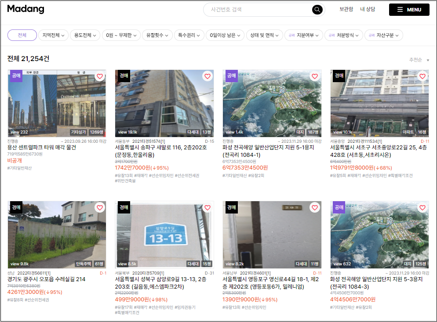The width and height of the screenshot is (437, 322).
Task: Click the 경매 badge on 서초중앙로22길 card
Action: pyautogui.click(x=339, y=76)
